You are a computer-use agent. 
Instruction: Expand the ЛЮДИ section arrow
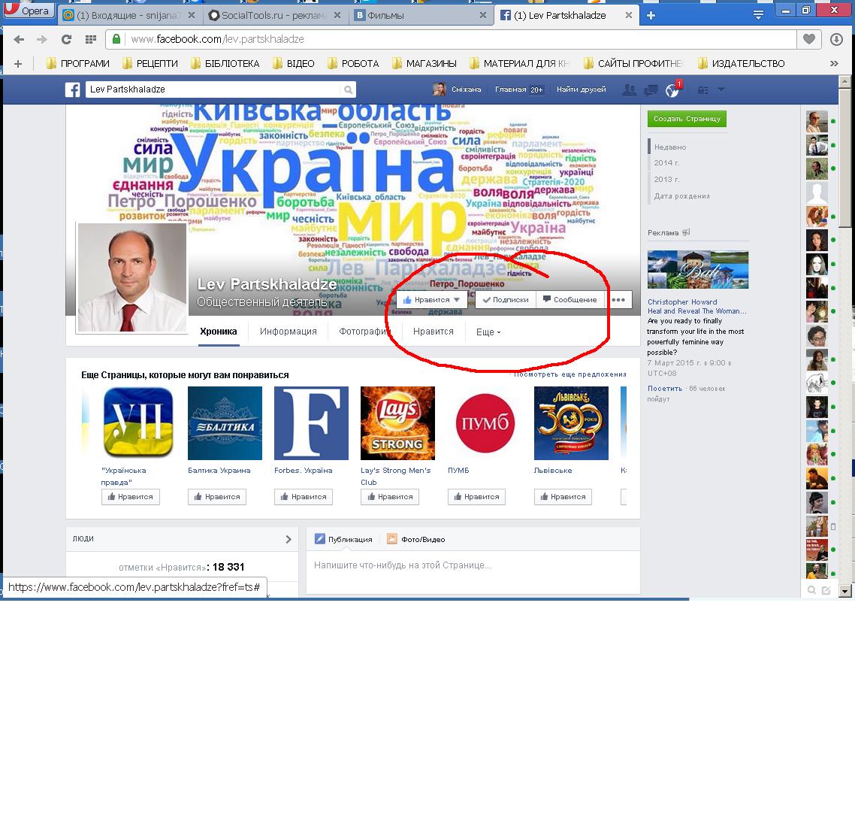289,539
